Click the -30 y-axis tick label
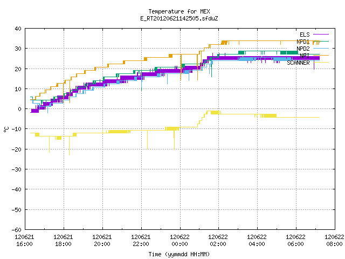The height and width of the screenshot is (259, 345). [17, 169]
